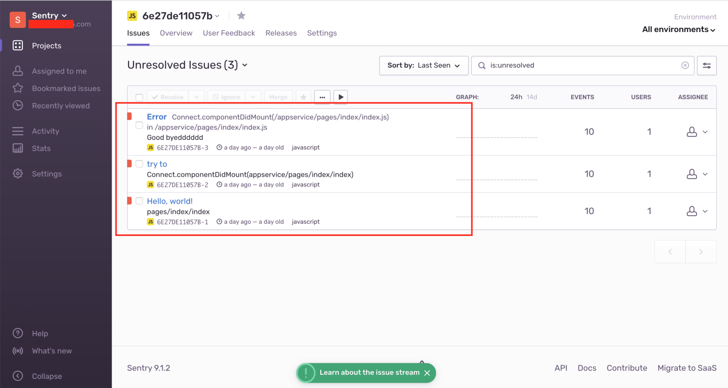Open the Releases tab
Viewport: 728px width, 388px height.
281,33
